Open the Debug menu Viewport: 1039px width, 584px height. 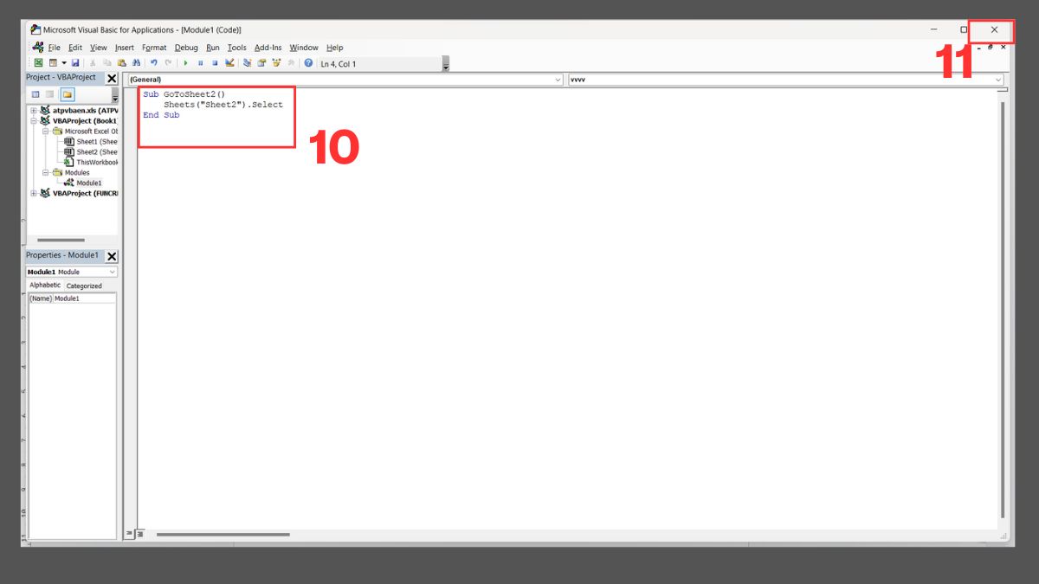coord(186,48)
